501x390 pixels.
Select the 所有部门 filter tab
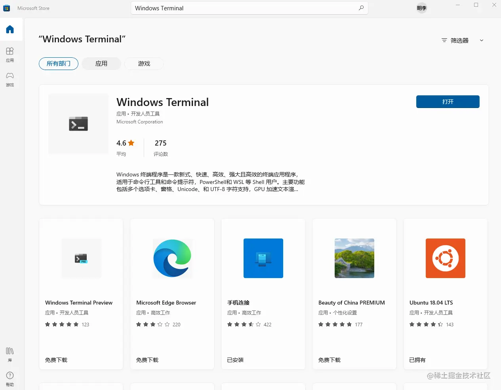click(x=59, y=64)
